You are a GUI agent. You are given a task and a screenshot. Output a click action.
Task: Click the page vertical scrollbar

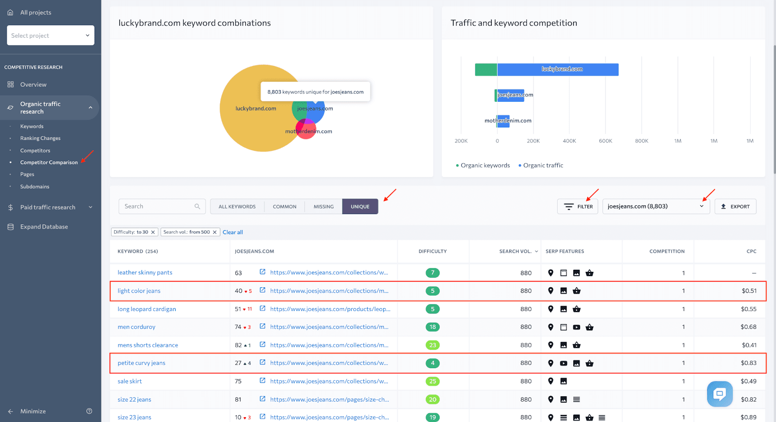click(774, 109)
